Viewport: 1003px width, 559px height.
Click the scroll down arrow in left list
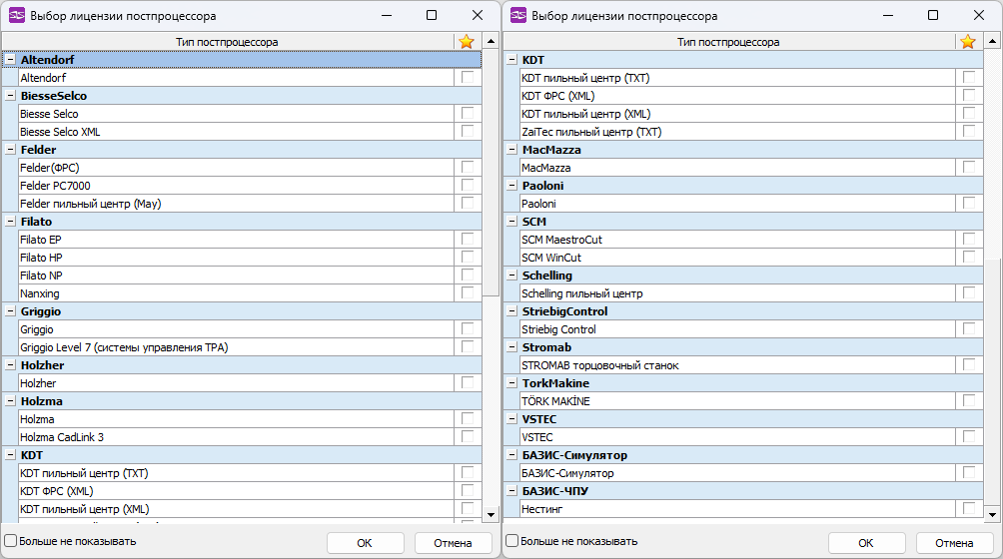[x=491, y=514]
